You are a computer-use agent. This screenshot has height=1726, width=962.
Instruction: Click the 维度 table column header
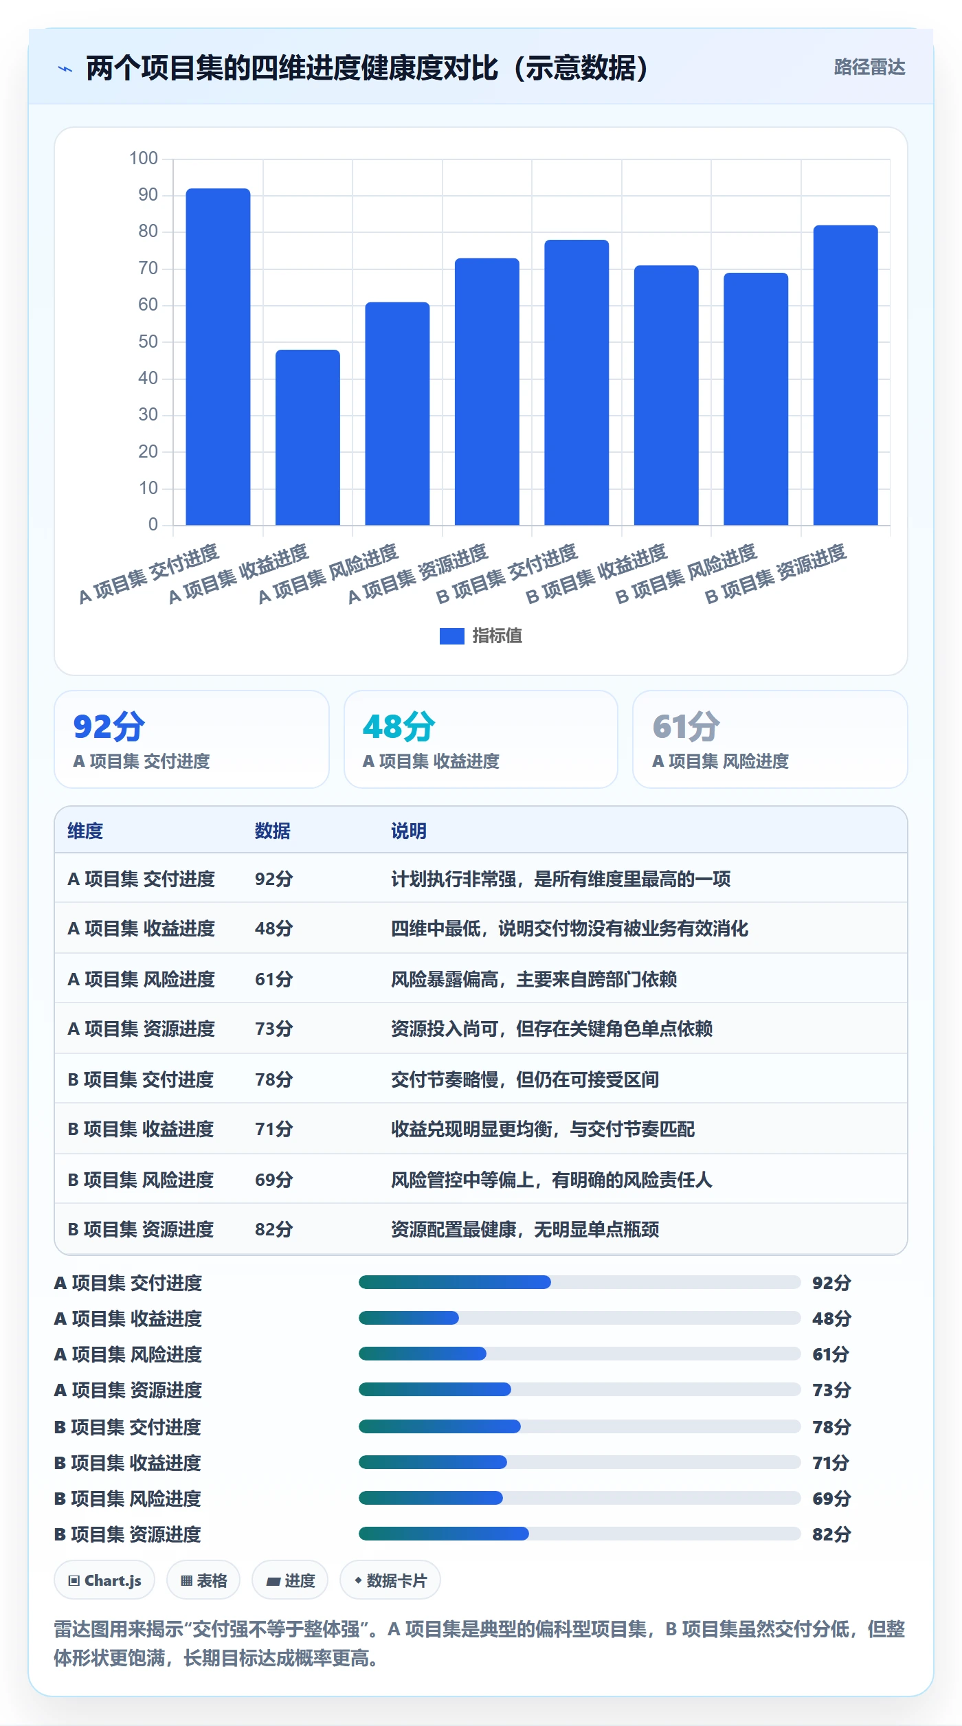85,831
